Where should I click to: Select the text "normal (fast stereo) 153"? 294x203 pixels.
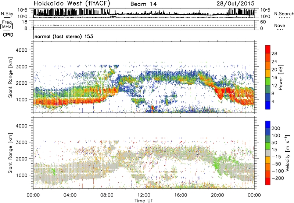(x=64, y=36)
